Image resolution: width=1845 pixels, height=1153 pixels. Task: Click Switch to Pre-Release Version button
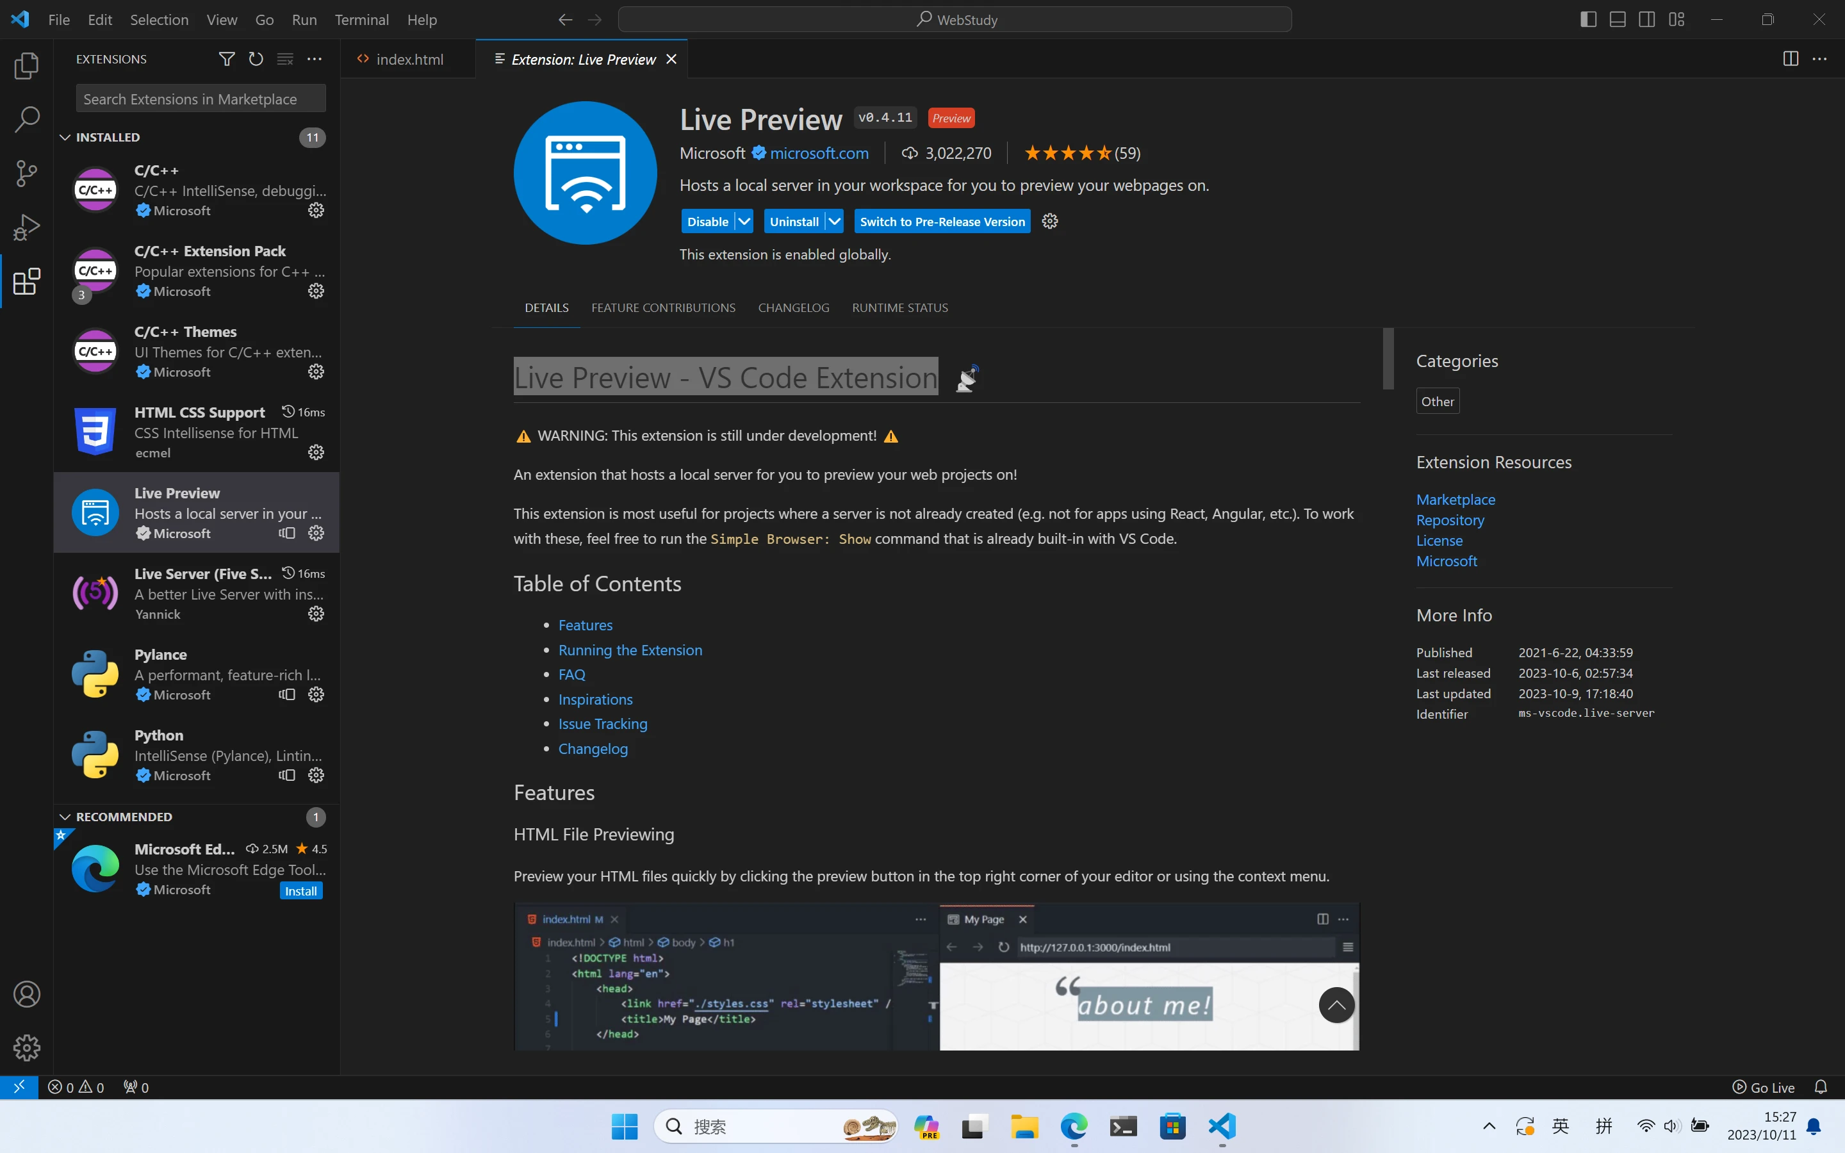pos(942,221)
